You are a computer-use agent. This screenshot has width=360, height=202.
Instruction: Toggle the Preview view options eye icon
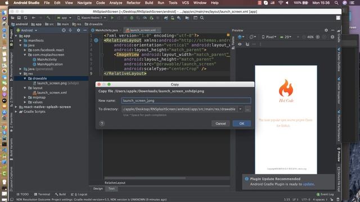pyautogui.click(x=240, y=44)
